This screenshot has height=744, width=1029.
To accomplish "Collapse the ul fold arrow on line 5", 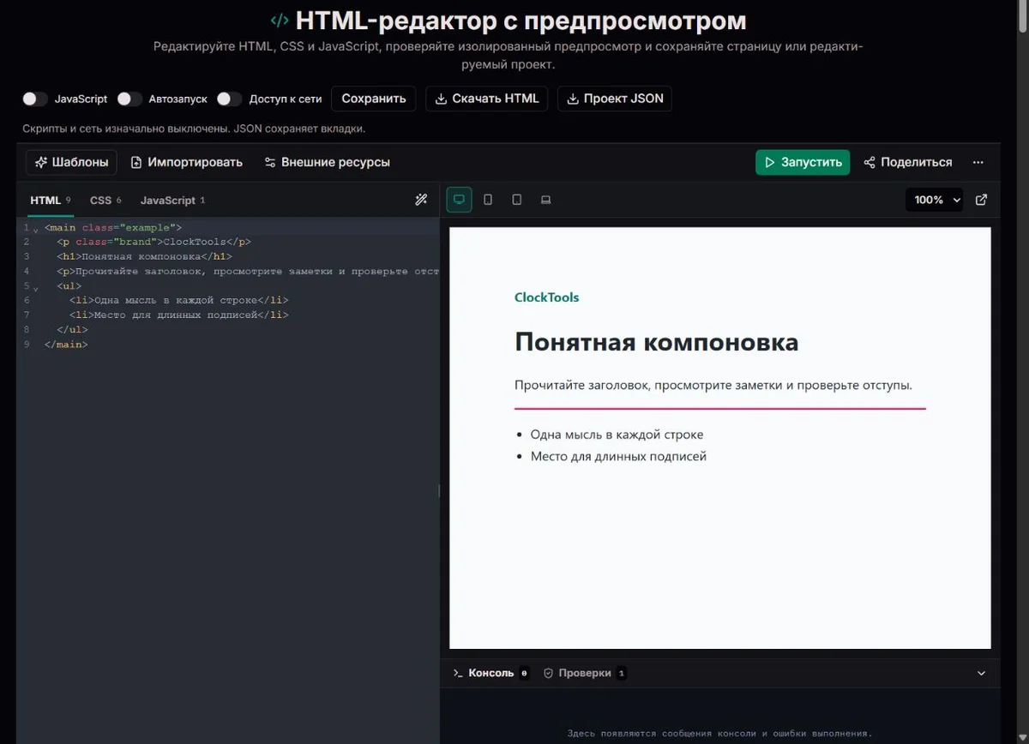I will pyautogui.click(x=35, y=288).
